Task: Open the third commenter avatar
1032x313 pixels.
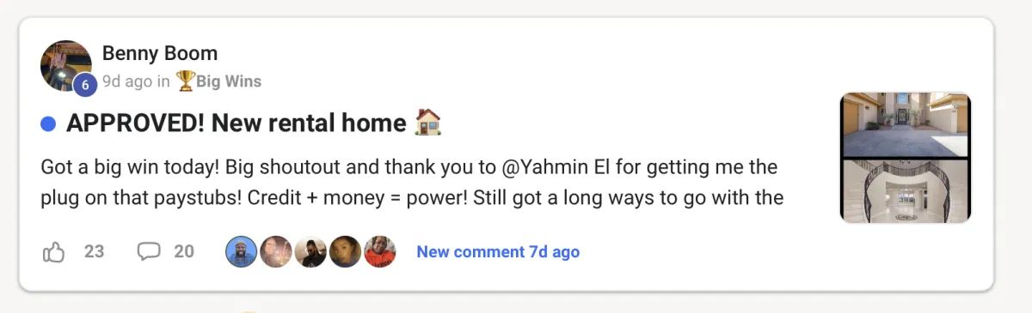Action: click(310, 252)
